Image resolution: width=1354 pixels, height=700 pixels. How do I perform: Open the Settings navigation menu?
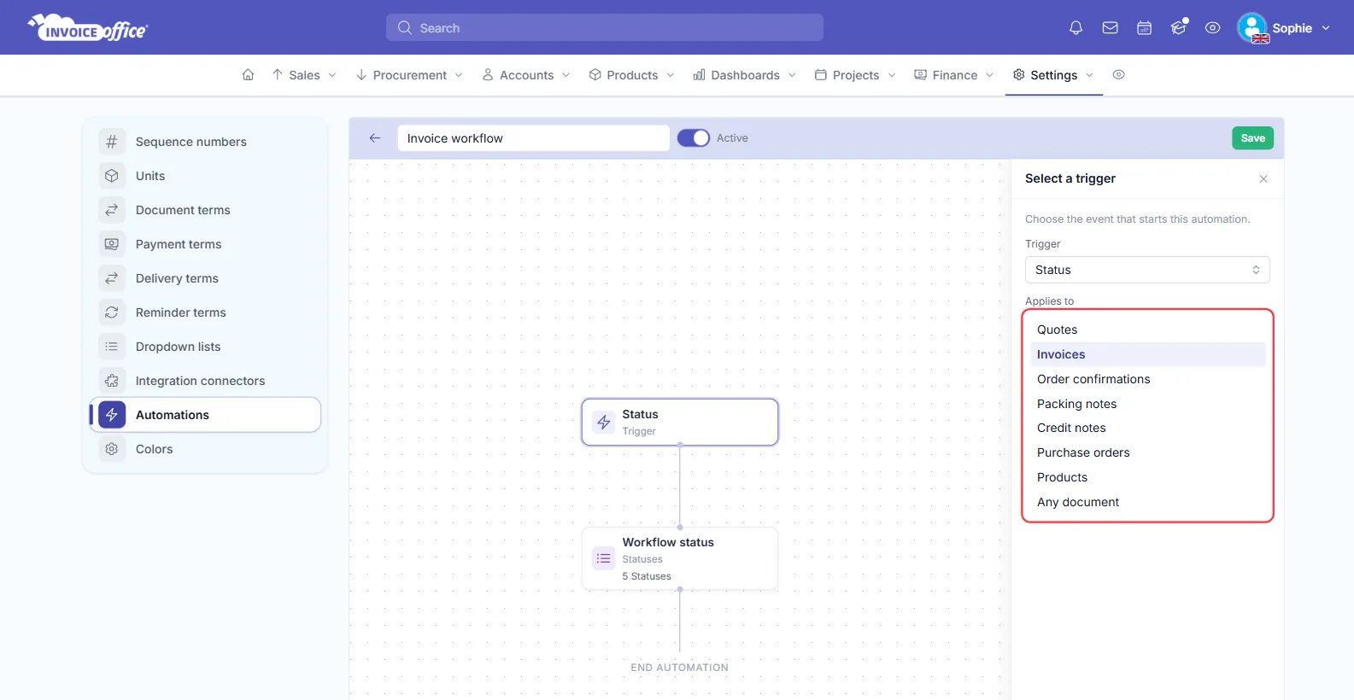click(x=1053, y=75)
